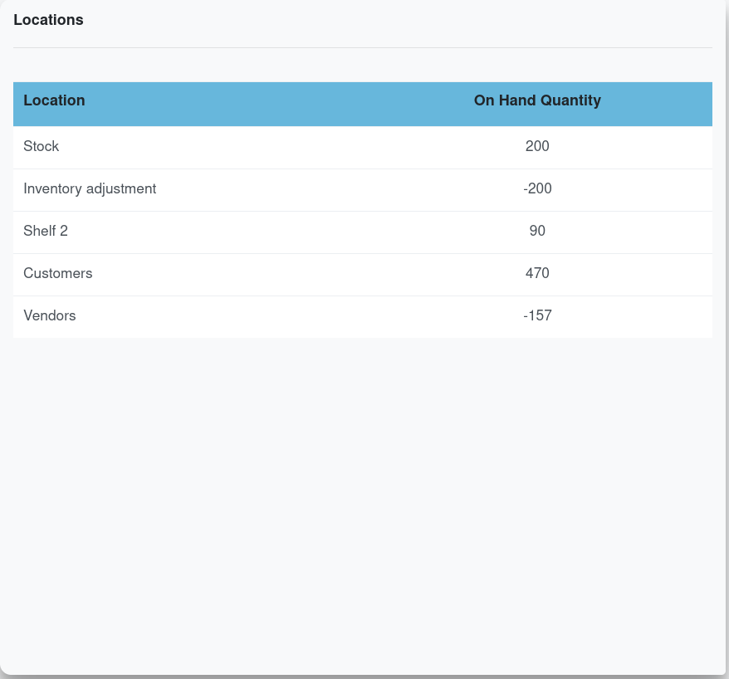Open the Stock location name
This screenshot has width=729, height=679.
pos(42,146)
